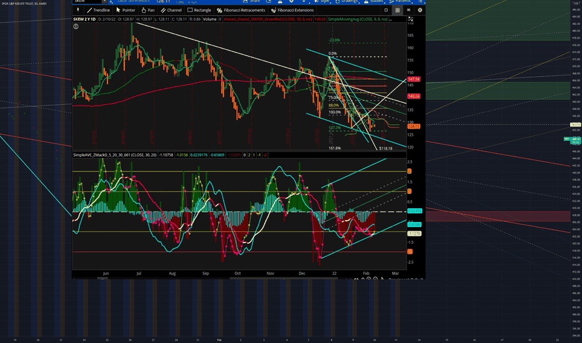This screenshot has height=343, width=582.
Task: Select Fibonacci Extensions tool
Action: coord(292,10)
